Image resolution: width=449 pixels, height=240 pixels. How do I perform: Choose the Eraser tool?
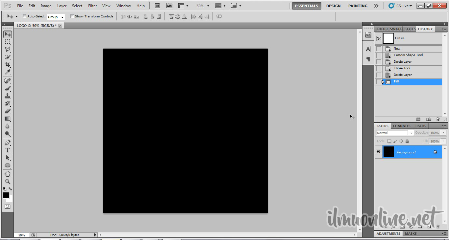pyautogui.click(x=8, y=111)
